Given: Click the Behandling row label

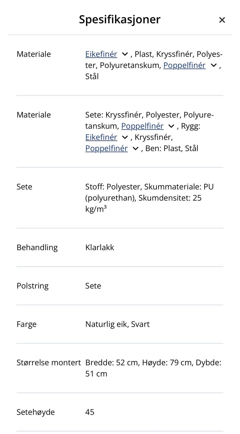Looking at the screenshot, I should pos(37,248).
